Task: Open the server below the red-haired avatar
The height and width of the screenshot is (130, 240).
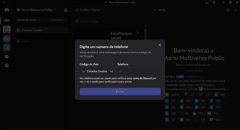Action: tap(7, 39)
